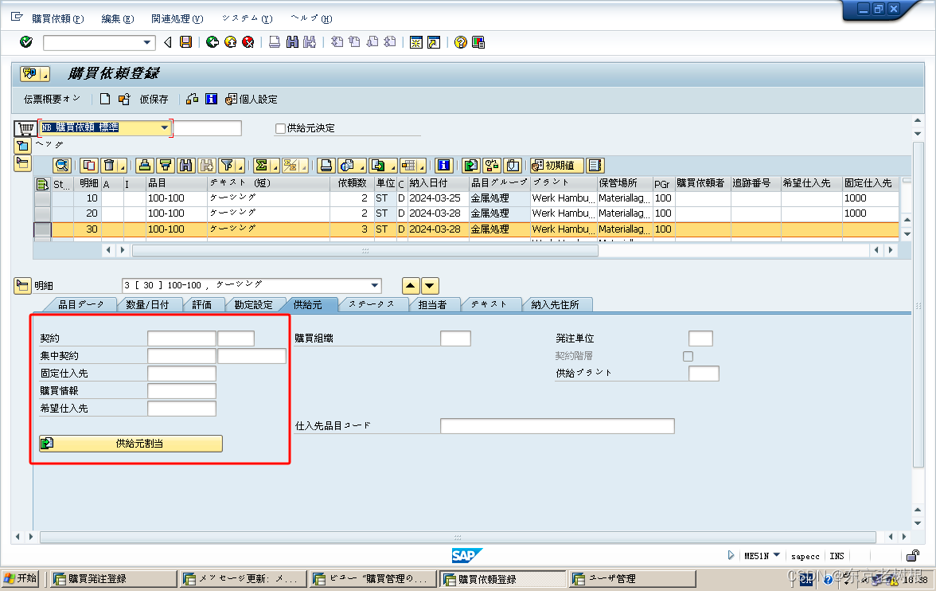Open the システム menu
The image size is (936, 591).
point(247,18)
